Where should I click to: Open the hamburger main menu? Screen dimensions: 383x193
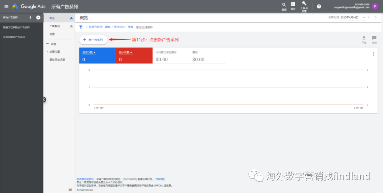tap(6, 6)
